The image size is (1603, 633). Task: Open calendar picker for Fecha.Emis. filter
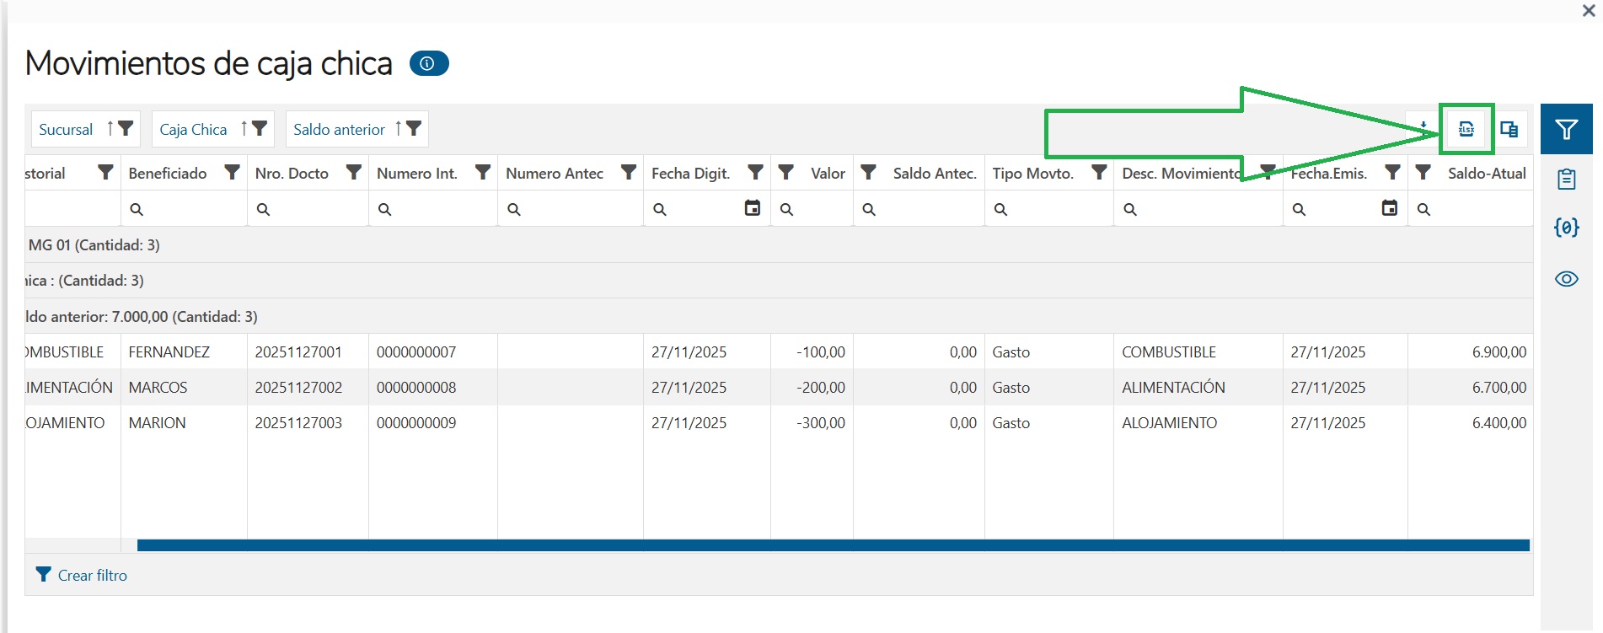[1390, 208]
